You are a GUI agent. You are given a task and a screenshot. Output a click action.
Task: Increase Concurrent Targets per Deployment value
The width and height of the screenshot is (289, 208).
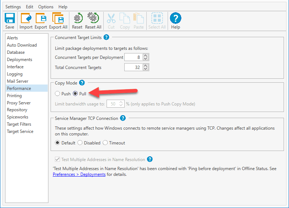(146, 56)
